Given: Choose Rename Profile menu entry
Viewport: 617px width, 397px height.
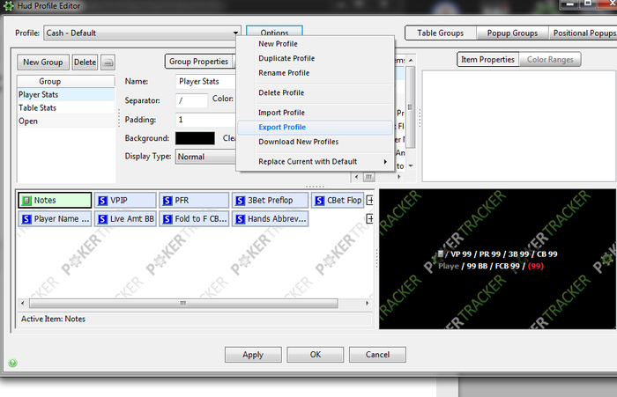Looking at the screenshot, I should (316, 73).
